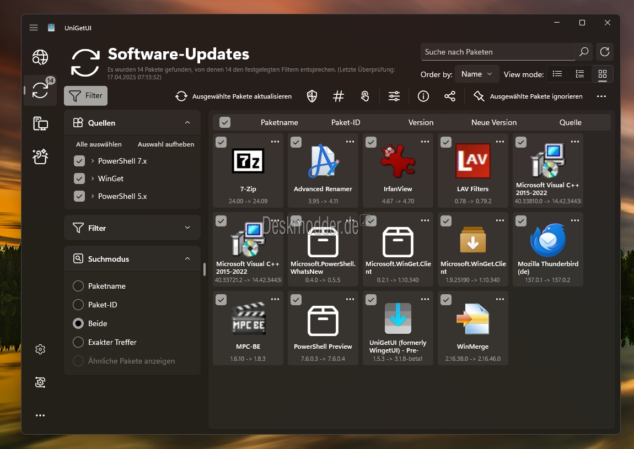Screen dimensions: 634x449
Task: Open Software Updates page with 14 badge
Action: pos(40,90)
